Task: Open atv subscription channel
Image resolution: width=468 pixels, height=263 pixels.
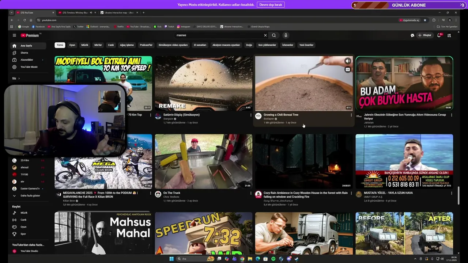Action: coord(28,182)
